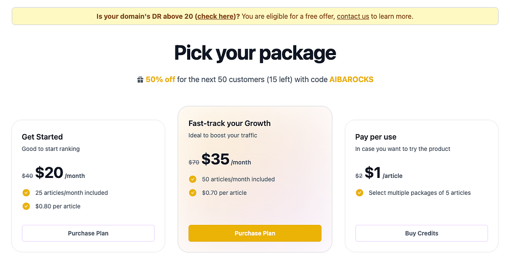Click checkmark icon next to 50 articles/month

pos(193,179)
